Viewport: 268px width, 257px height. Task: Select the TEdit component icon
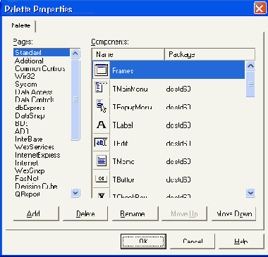tap(101, 143)
